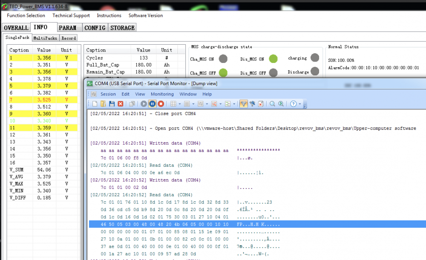Stop monitoring with the red stop button
426x260 pixels.
tap(161, 104)
